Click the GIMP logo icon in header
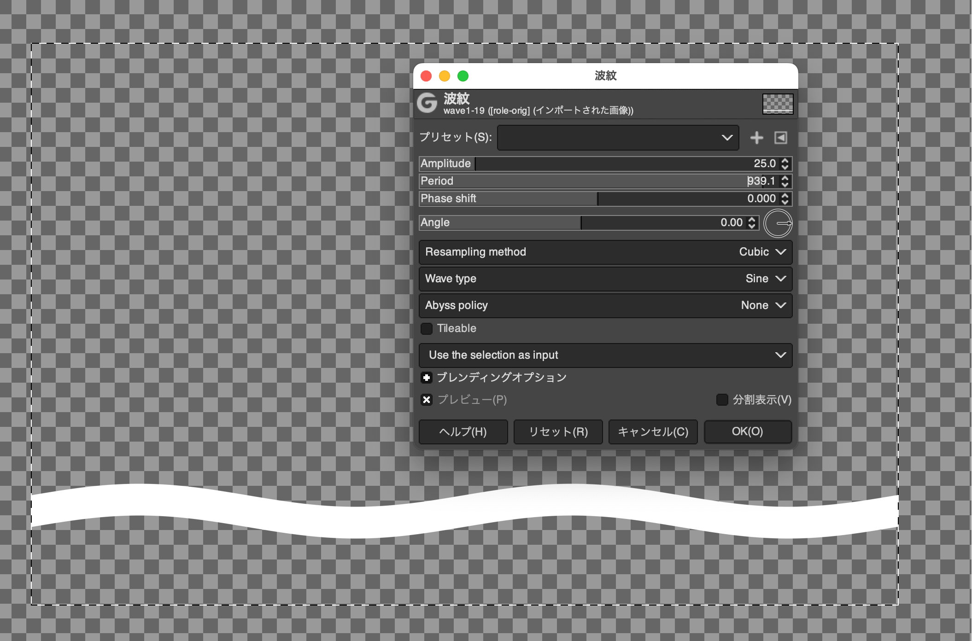972x641 pixels. pyautogui.click(x=427, y=103)
